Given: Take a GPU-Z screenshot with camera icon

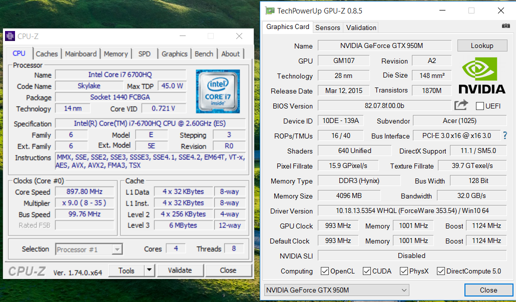Looking at the screenshot, I should pos(506,26).
